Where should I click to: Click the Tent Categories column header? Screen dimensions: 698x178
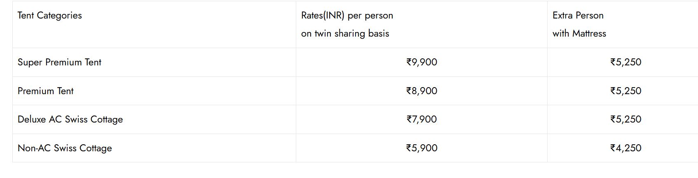tap(50, 16)
